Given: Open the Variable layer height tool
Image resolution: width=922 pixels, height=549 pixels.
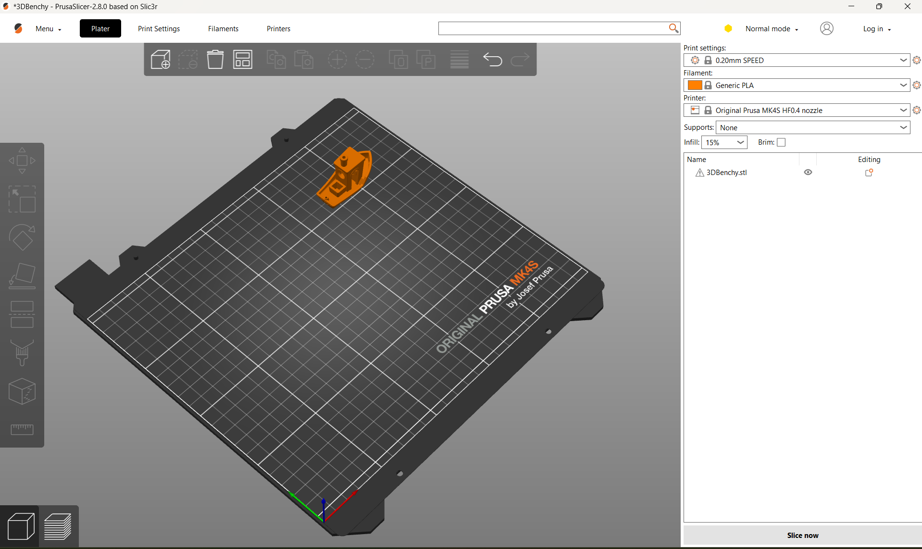Looking at the screenshot, I should (x=459, y=59).
